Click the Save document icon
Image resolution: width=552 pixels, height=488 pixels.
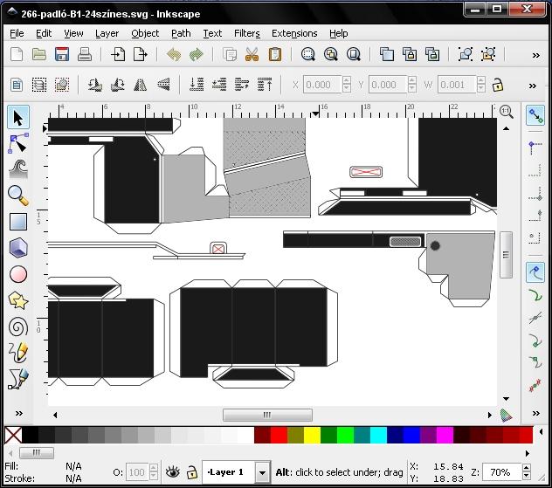click(62, 55)
